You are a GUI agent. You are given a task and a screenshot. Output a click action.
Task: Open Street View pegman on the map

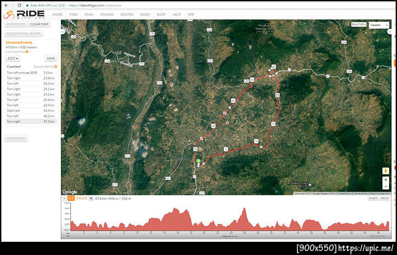(x=386, y=171)
